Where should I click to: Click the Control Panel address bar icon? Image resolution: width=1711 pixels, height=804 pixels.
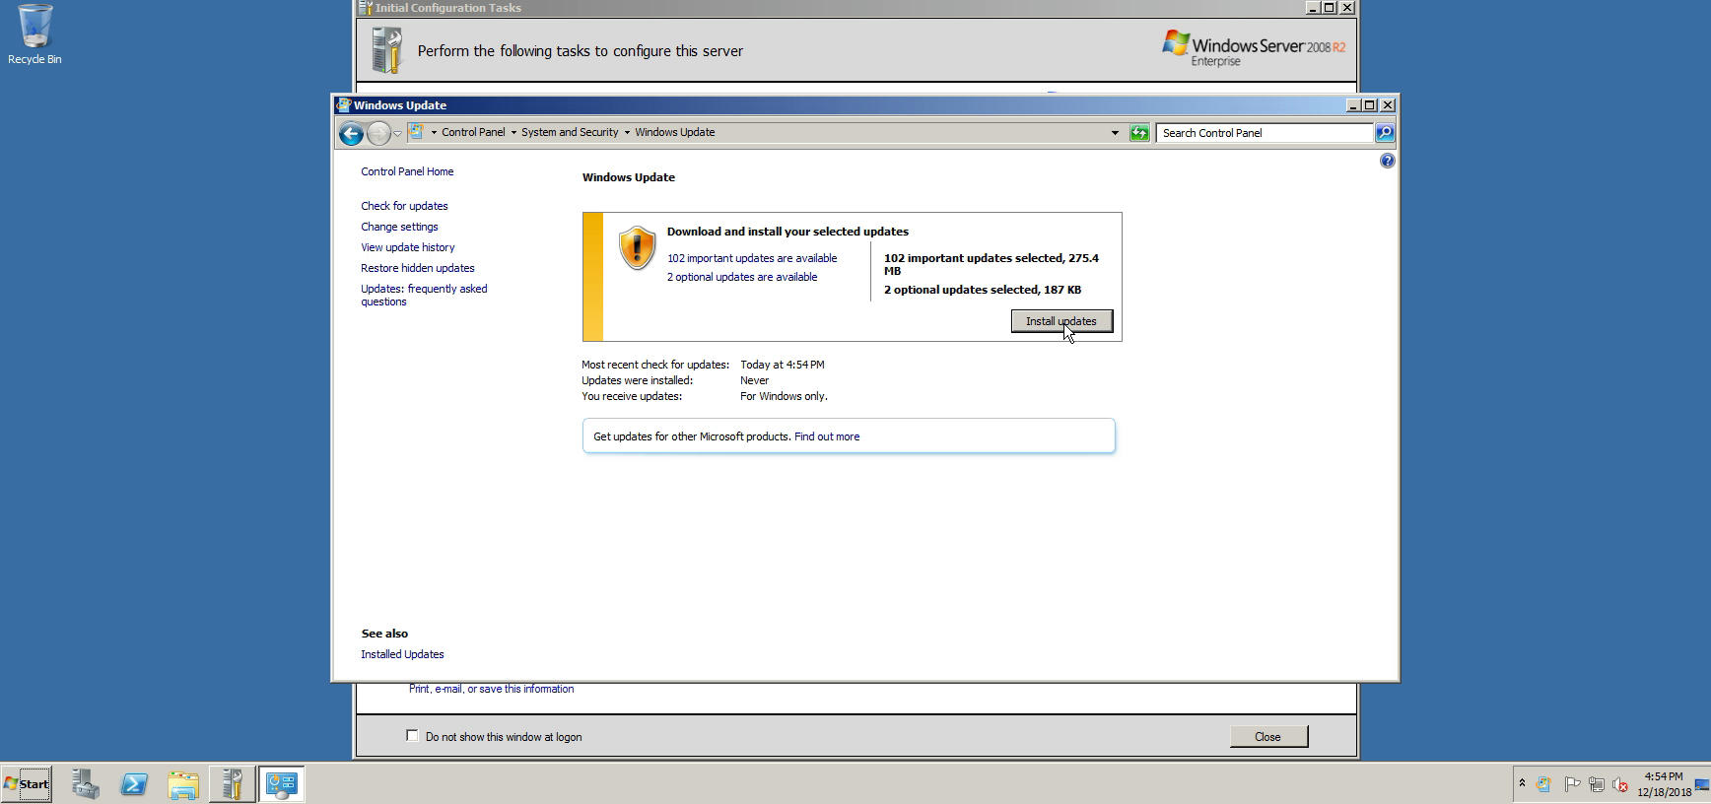tap(417, 132)
